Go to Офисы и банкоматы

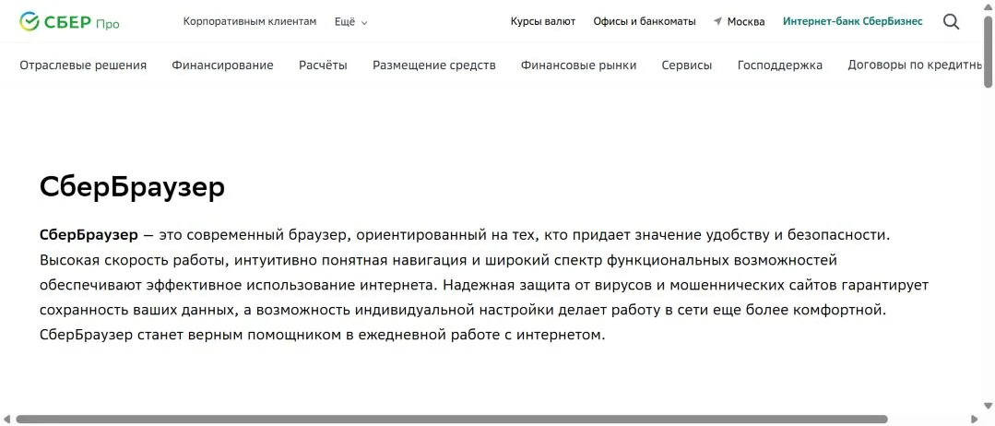point(644,21)
